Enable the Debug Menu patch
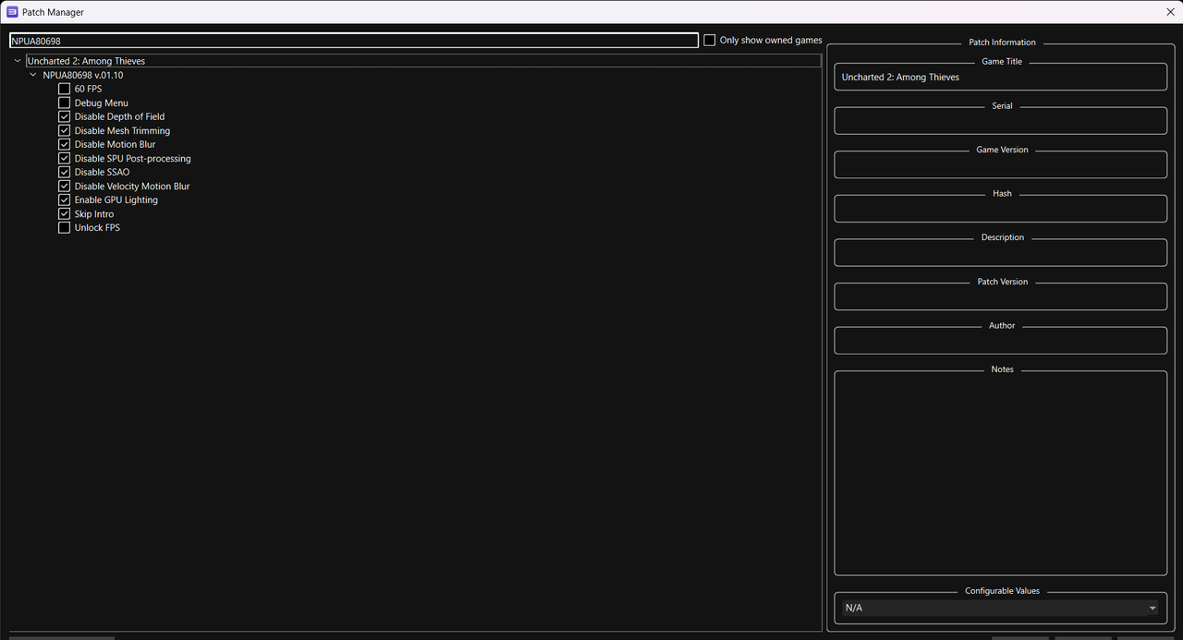 click(65, 103)
